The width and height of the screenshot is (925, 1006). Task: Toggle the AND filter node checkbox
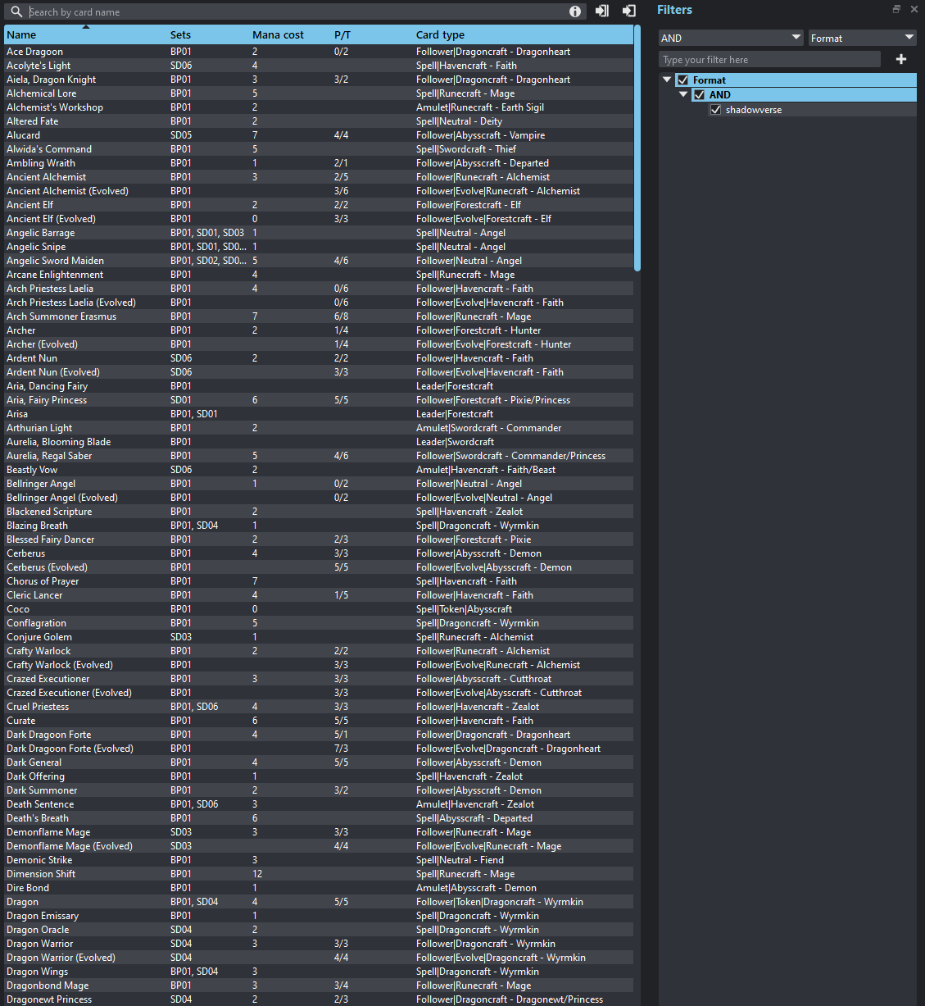(x=699, y=95)
